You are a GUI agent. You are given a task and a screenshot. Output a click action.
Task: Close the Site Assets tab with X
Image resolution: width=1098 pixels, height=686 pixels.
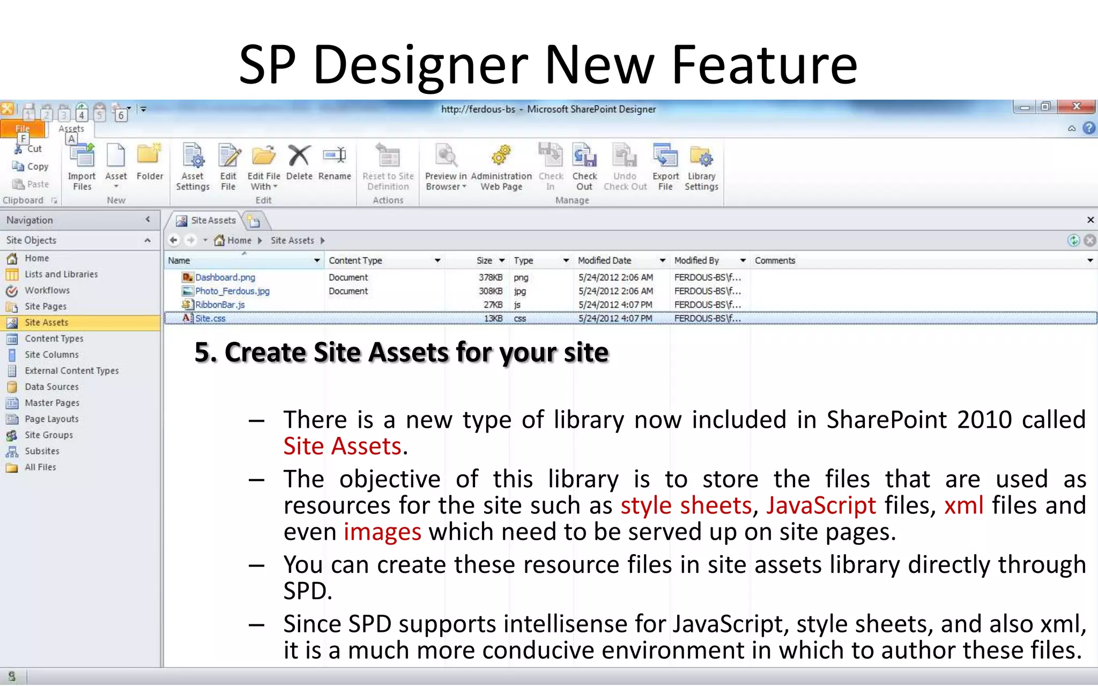pos(1090,220)
